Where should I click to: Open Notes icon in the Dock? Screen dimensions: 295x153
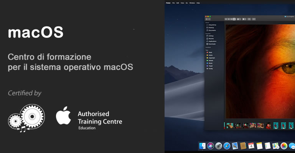(x=259, y=146)
